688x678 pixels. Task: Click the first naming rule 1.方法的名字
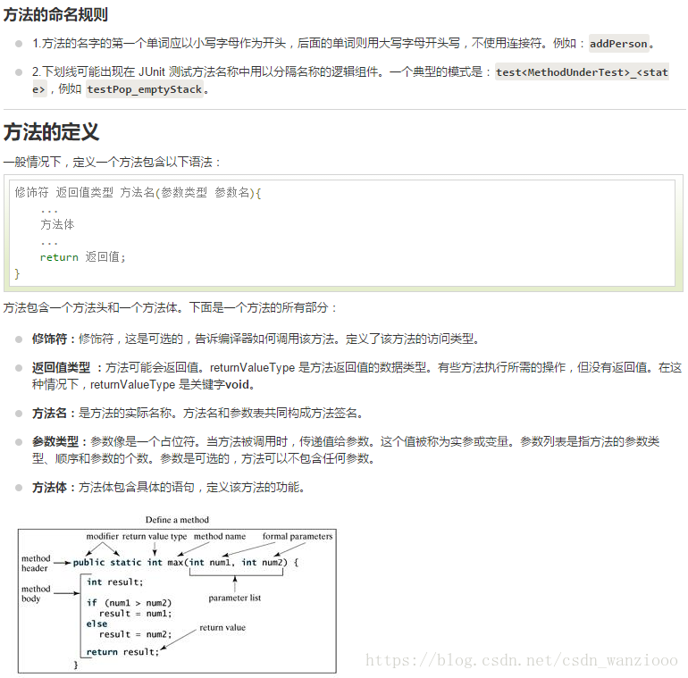pyautogui.click(x=342, y=44)
